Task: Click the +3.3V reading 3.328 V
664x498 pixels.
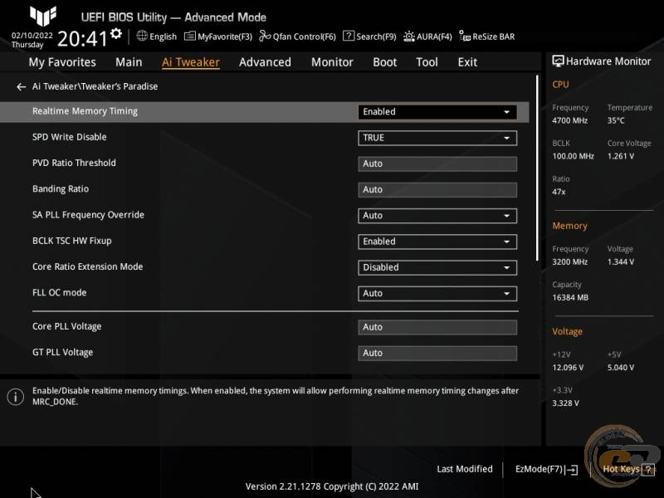Action: (565, 403)
